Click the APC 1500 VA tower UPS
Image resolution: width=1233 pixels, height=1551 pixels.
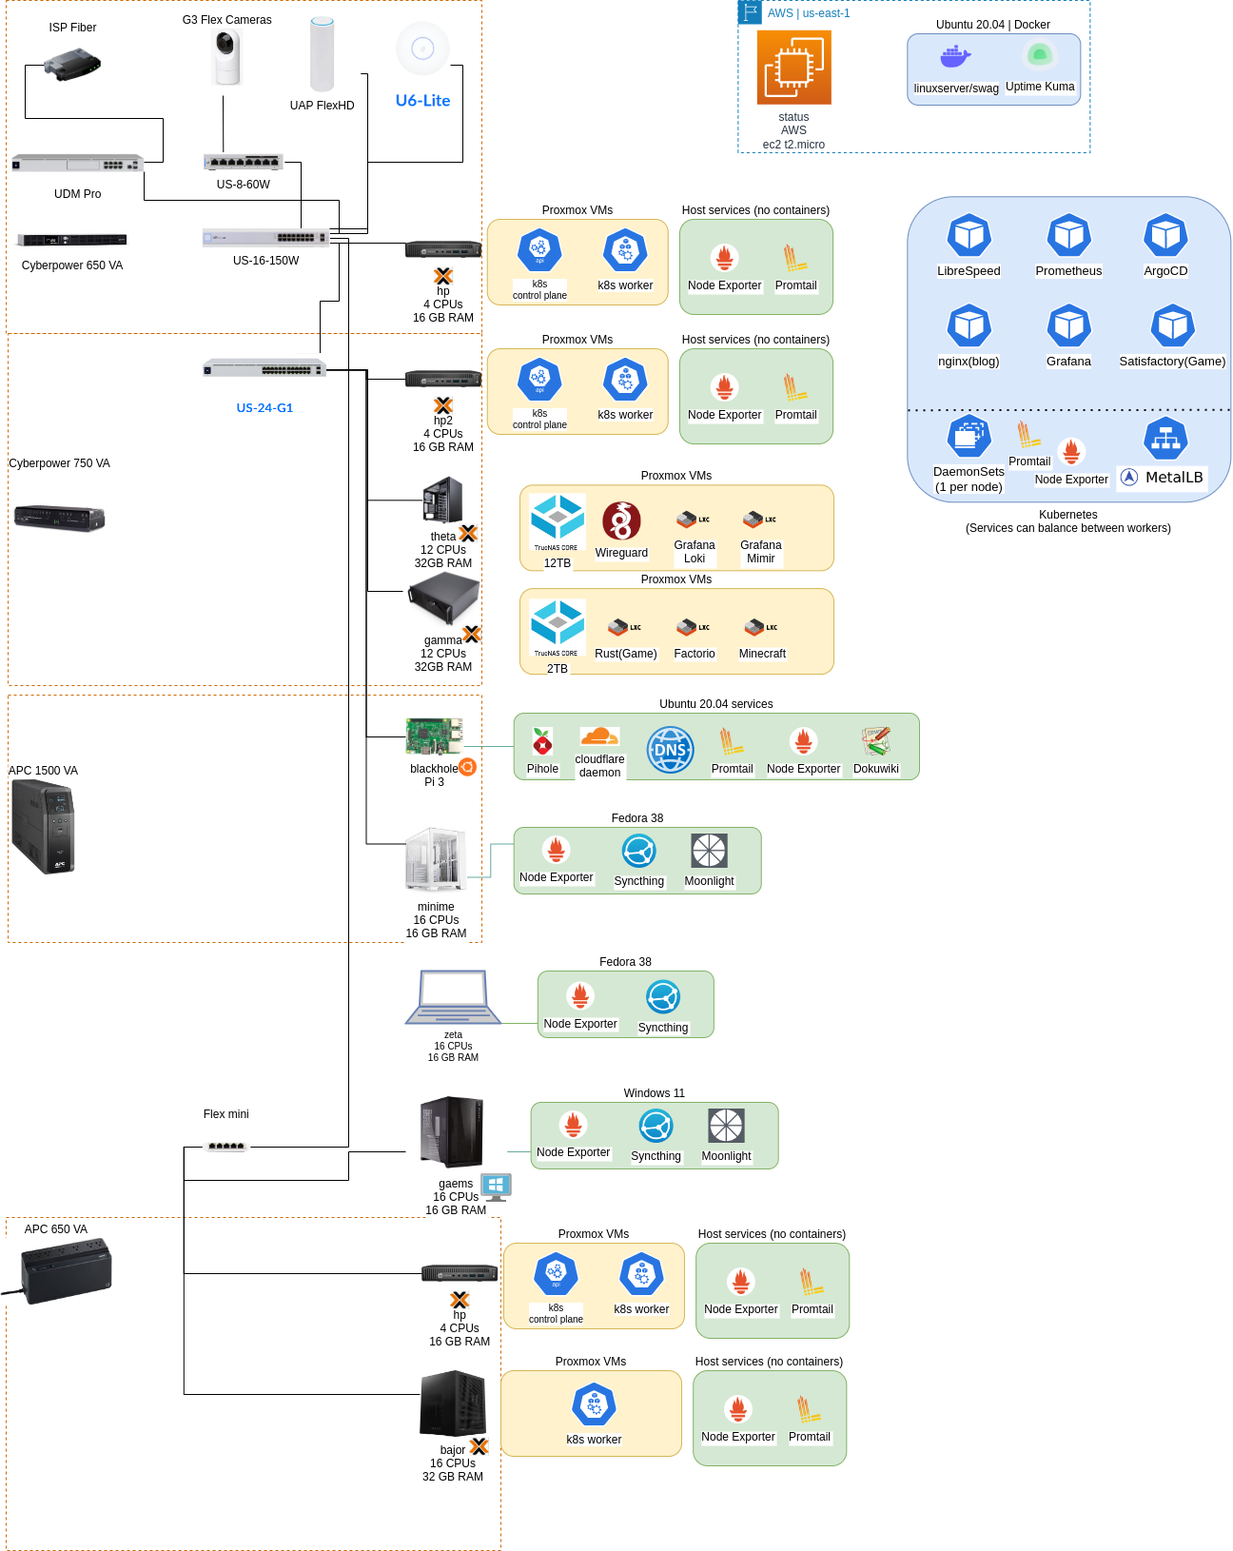[43, 827]
